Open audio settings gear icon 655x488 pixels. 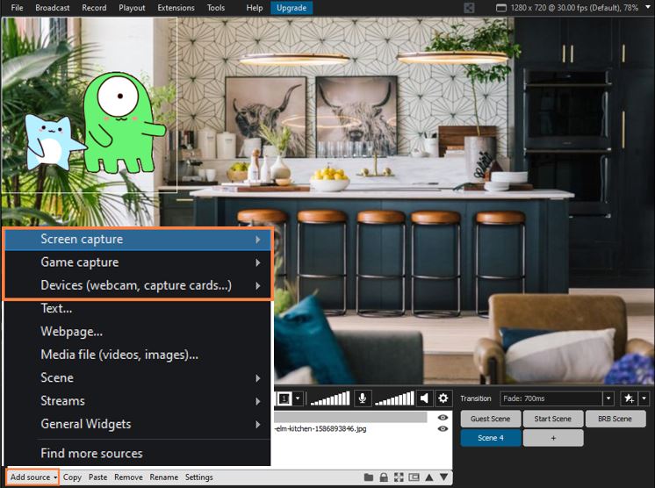pos(443,398)
